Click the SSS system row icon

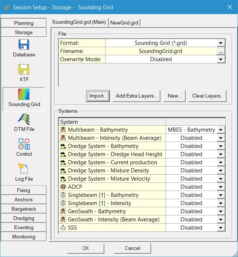(x=63, y=228)
